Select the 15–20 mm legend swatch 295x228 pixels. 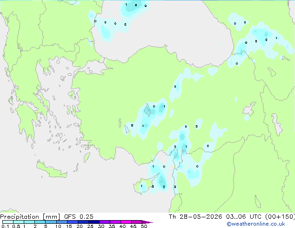coord(73,222)
